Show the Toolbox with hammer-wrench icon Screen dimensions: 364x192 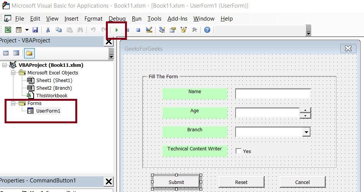[x=194, y=30]
